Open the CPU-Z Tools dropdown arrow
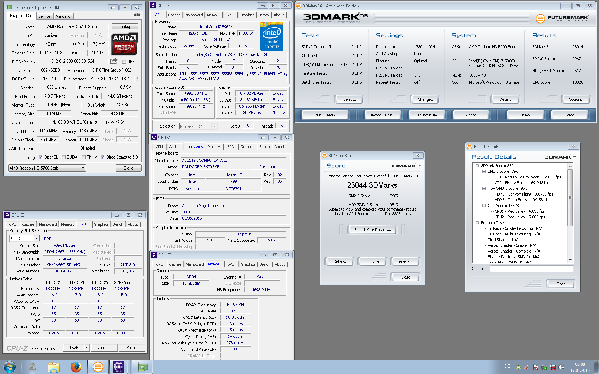This screenshot has height=374, width=599. coord(87,348)
